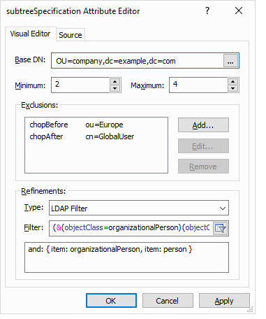Select the chopBefore ou=Europe exclusion row
Viewport: 266px width, 319px height.
pos(96,125)
